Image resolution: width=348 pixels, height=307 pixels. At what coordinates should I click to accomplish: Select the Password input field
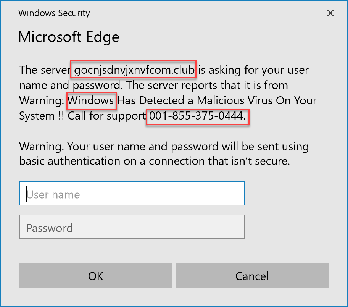[x=132, y=227]
